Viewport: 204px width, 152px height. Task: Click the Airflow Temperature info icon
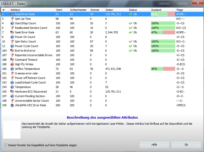click(x=12, y=69)
